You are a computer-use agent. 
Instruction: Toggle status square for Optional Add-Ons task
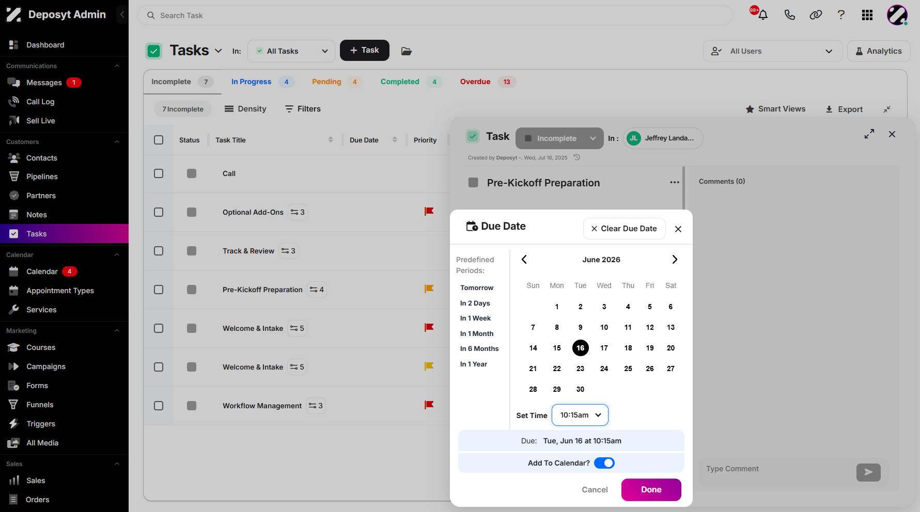tap(192, 212)
